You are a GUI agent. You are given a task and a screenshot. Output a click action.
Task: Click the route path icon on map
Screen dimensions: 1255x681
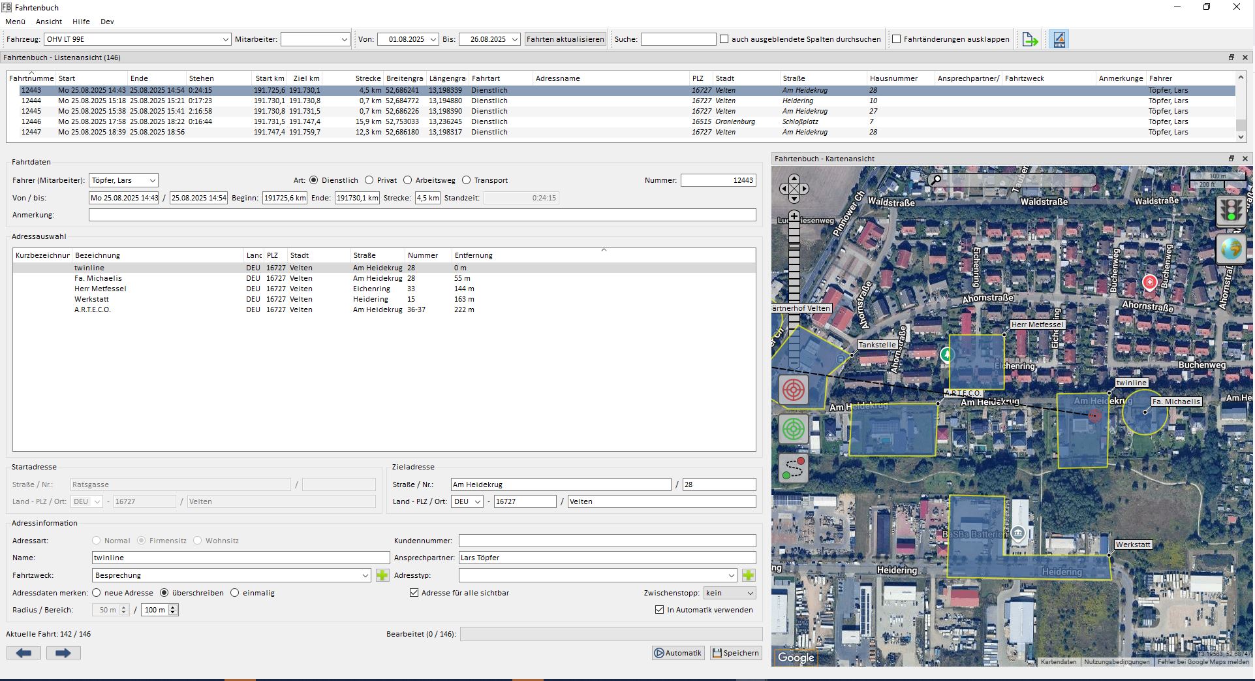794,468
